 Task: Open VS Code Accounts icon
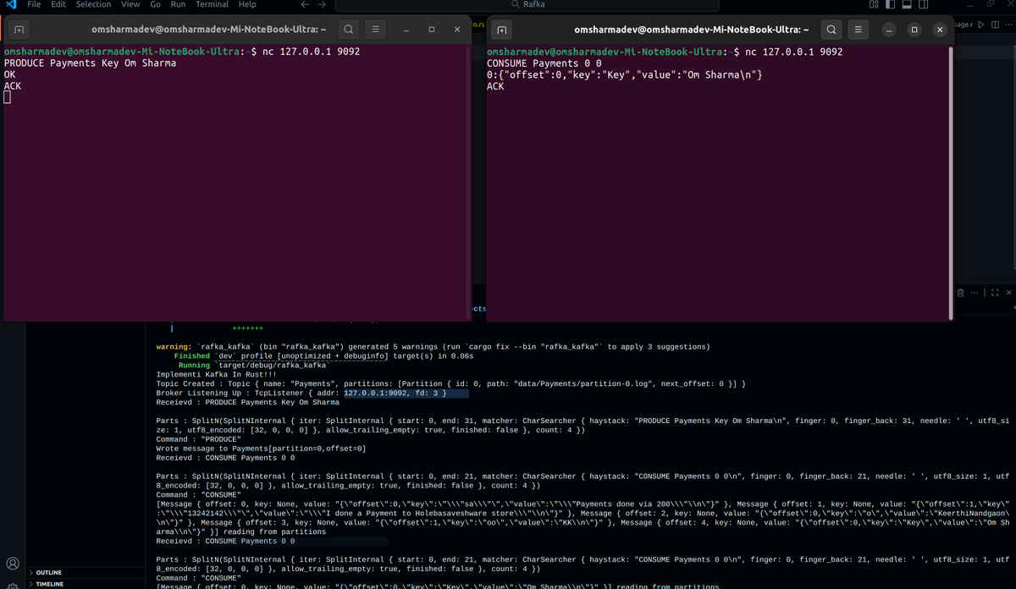[x=13, y=563]
